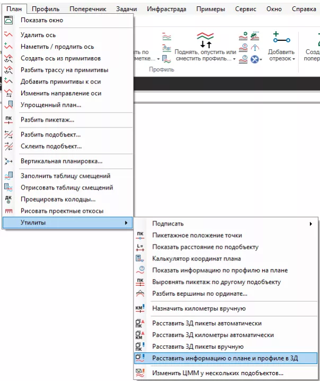Click 'Изменить ЦММ у нескольких подобъектов' icon

[140, 373]
